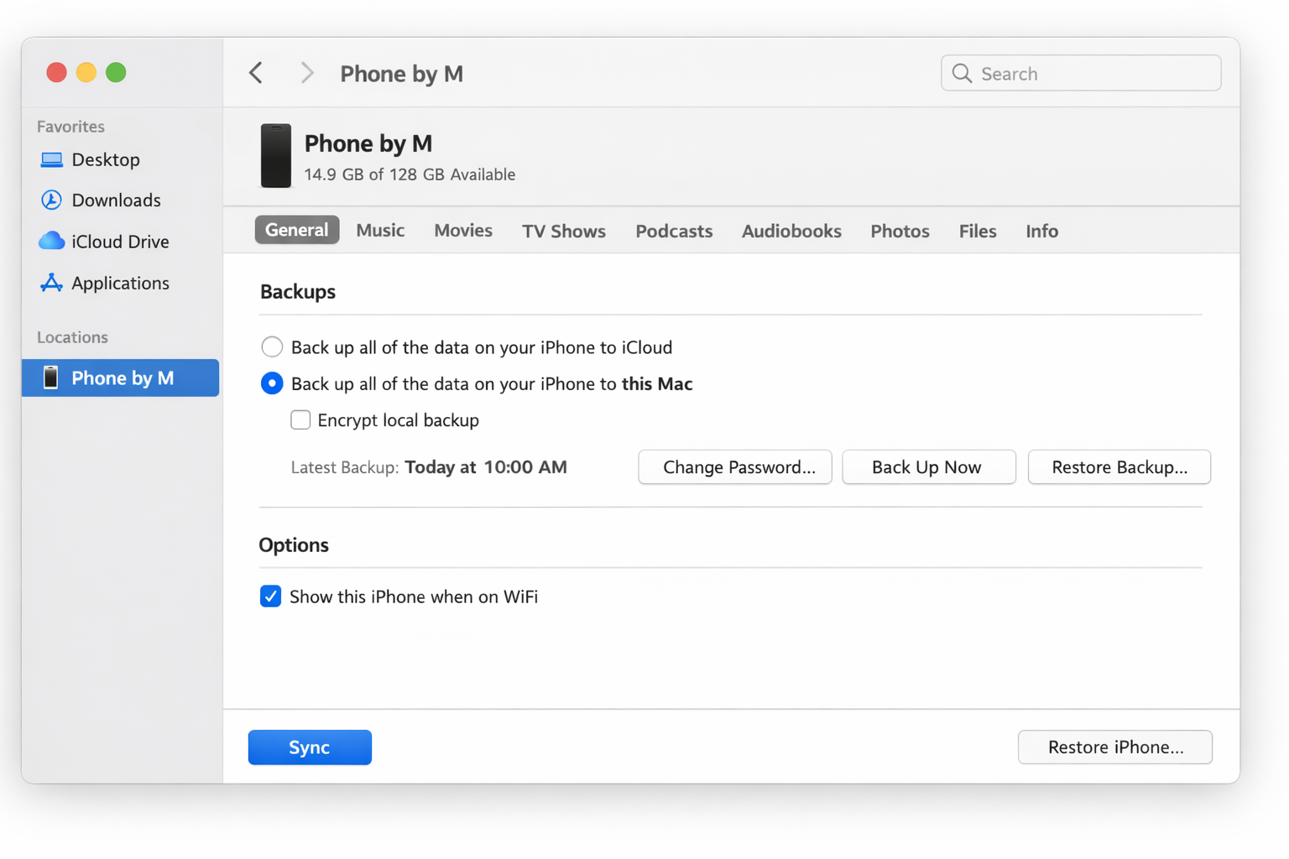Click the large iPhone device image
Viewport: 1289px width, 859px height.
[x=275, y=156]
